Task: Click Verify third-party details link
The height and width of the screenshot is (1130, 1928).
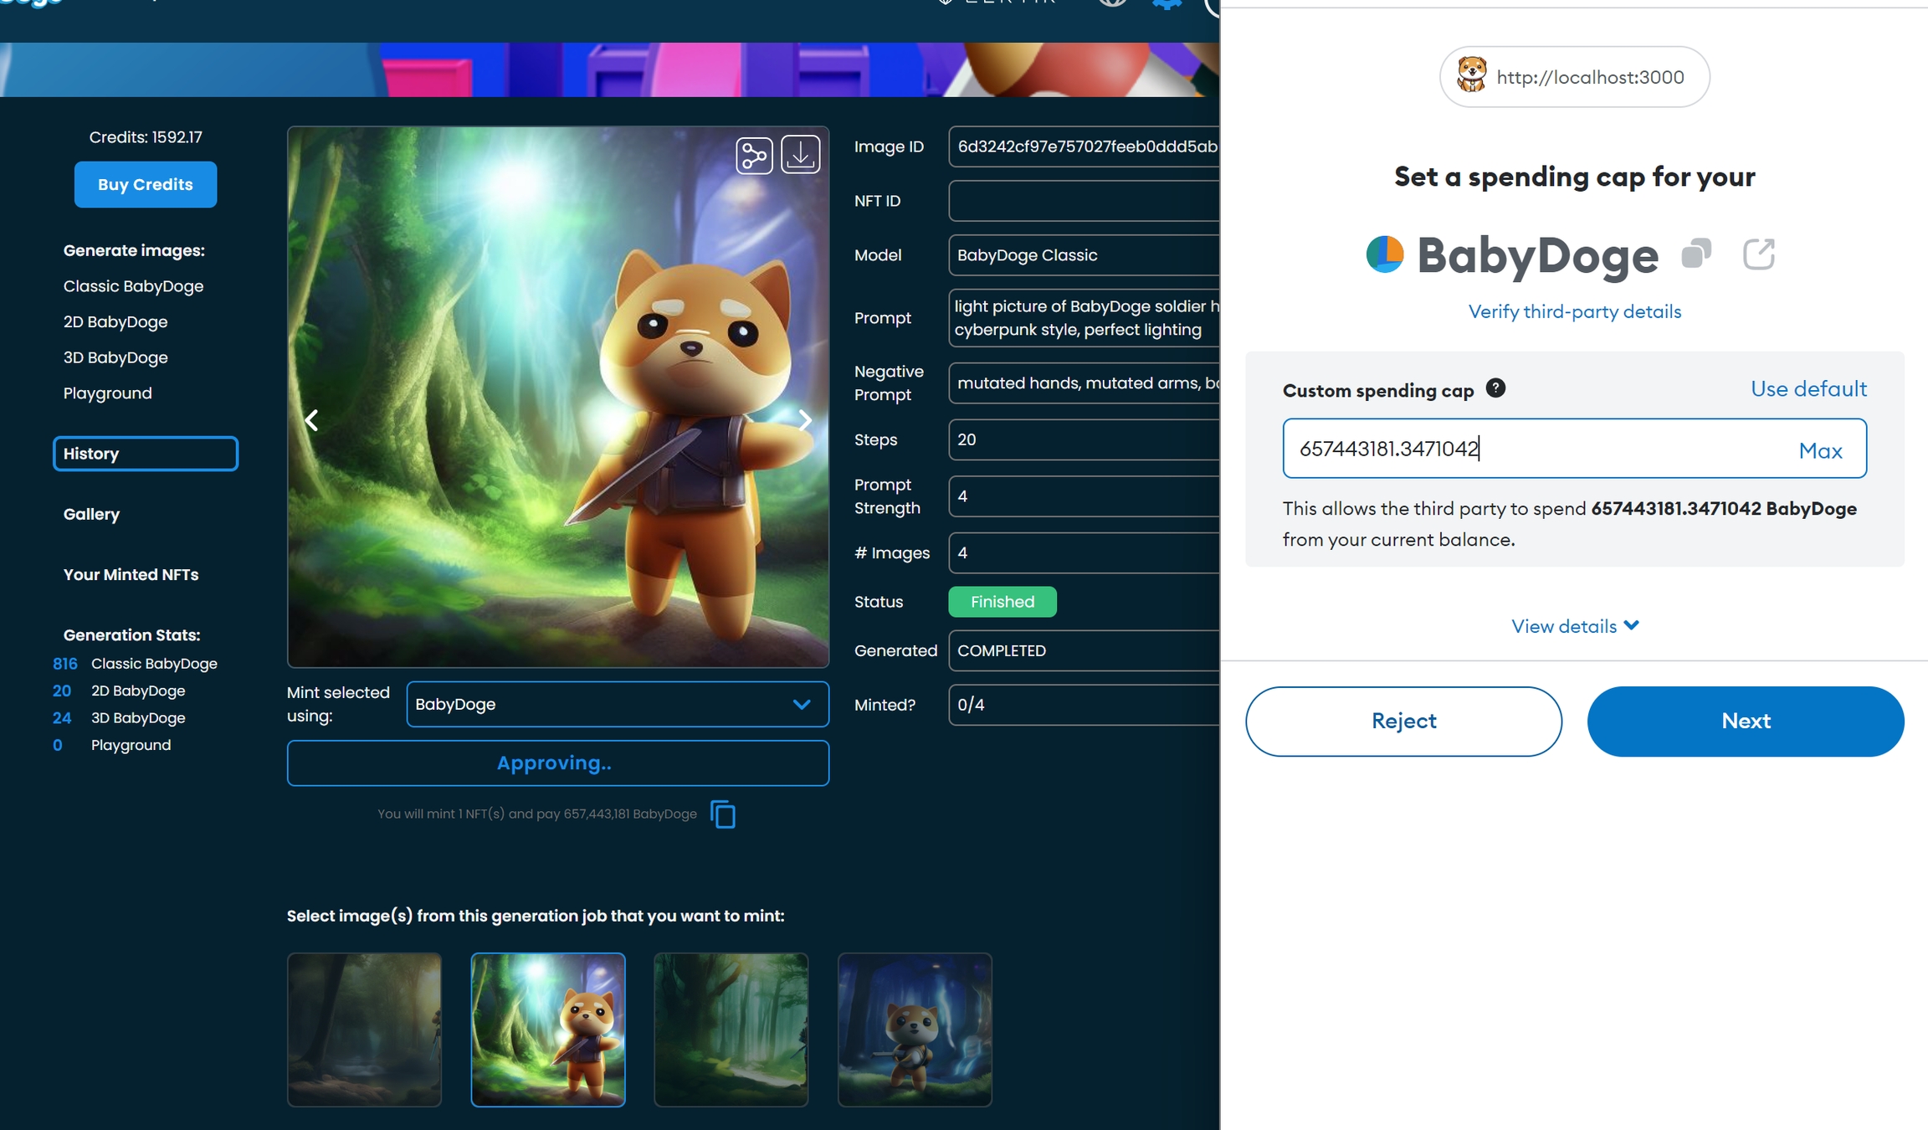Action: [x=1574, y=311]
